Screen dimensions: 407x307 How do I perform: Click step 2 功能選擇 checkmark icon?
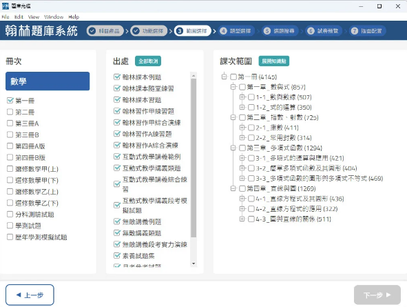point(136,31)
